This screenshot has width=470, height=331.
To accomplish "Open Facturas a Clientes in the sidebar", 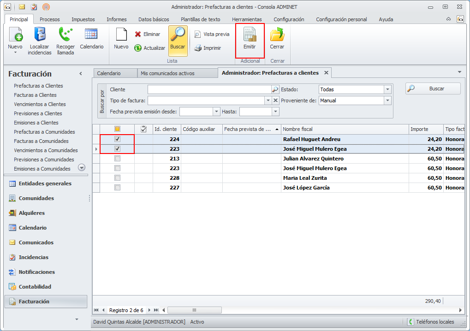I will pyautogui.click(x=35, y=95).
